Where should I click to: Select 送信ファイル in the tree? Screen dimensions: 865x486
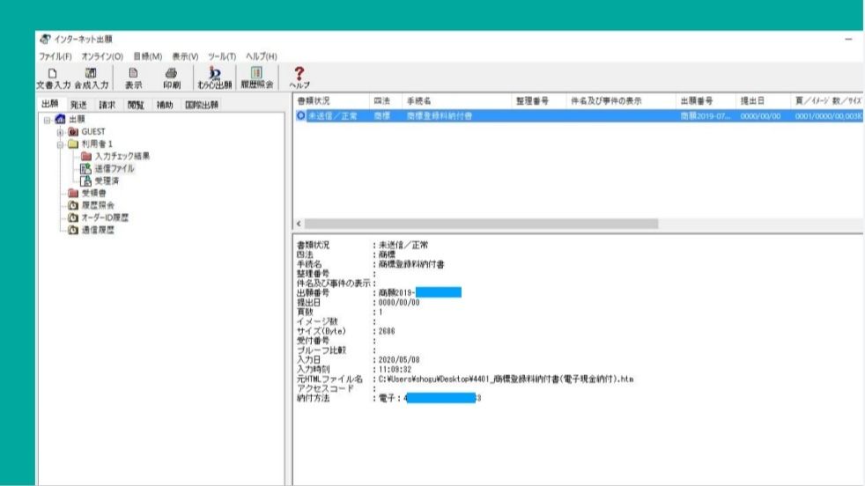(115, 168)
